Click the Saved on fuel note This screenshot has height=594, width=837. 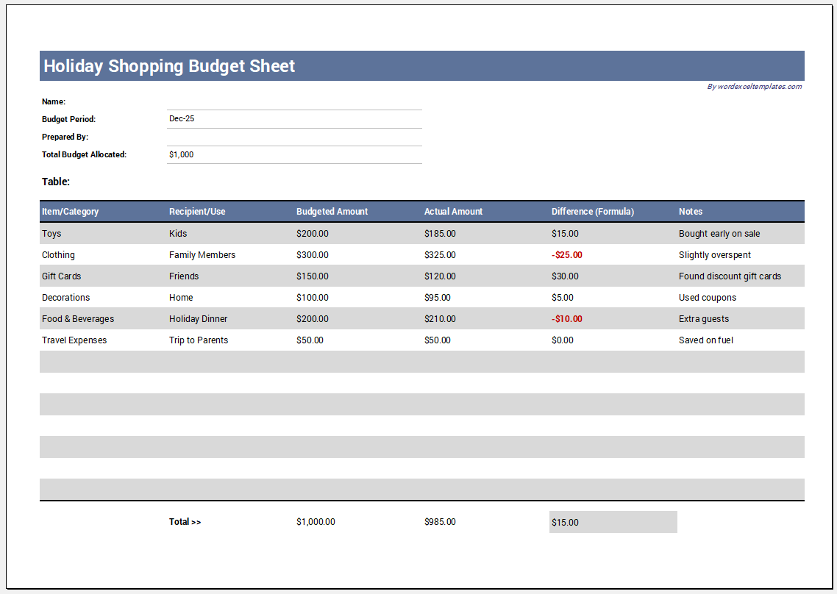[x=705, y=340]
